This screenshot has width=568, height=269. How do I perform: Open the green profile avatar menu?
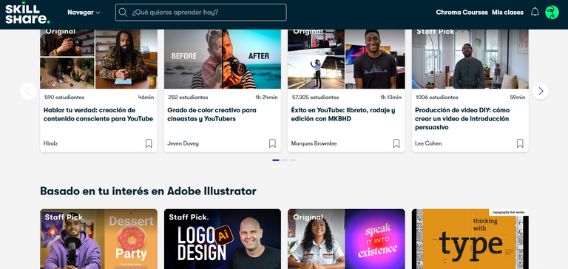(x=552, y=13)
